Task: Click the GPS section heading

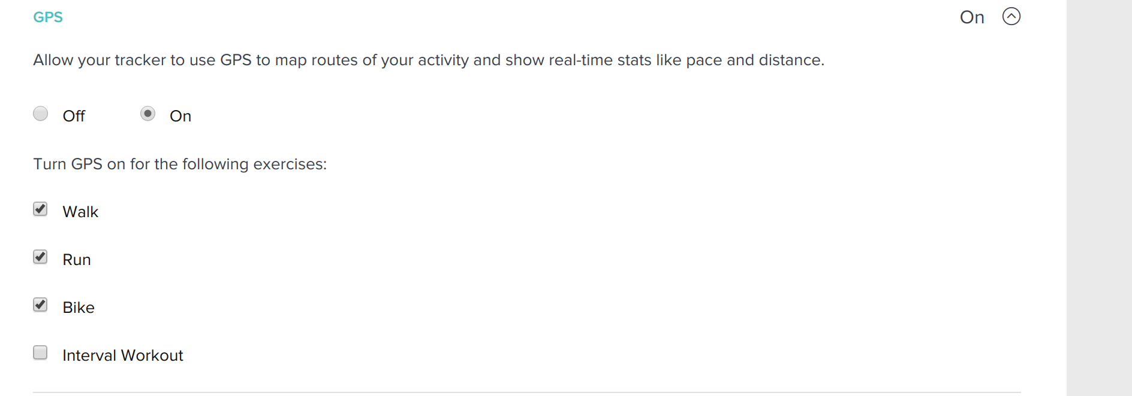Action: pos(48,17)
